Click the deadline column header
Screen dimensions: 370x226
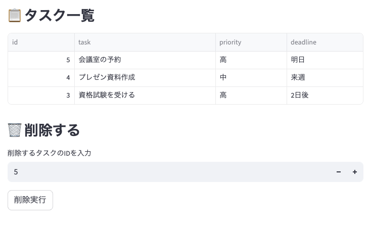pos(325,42)
